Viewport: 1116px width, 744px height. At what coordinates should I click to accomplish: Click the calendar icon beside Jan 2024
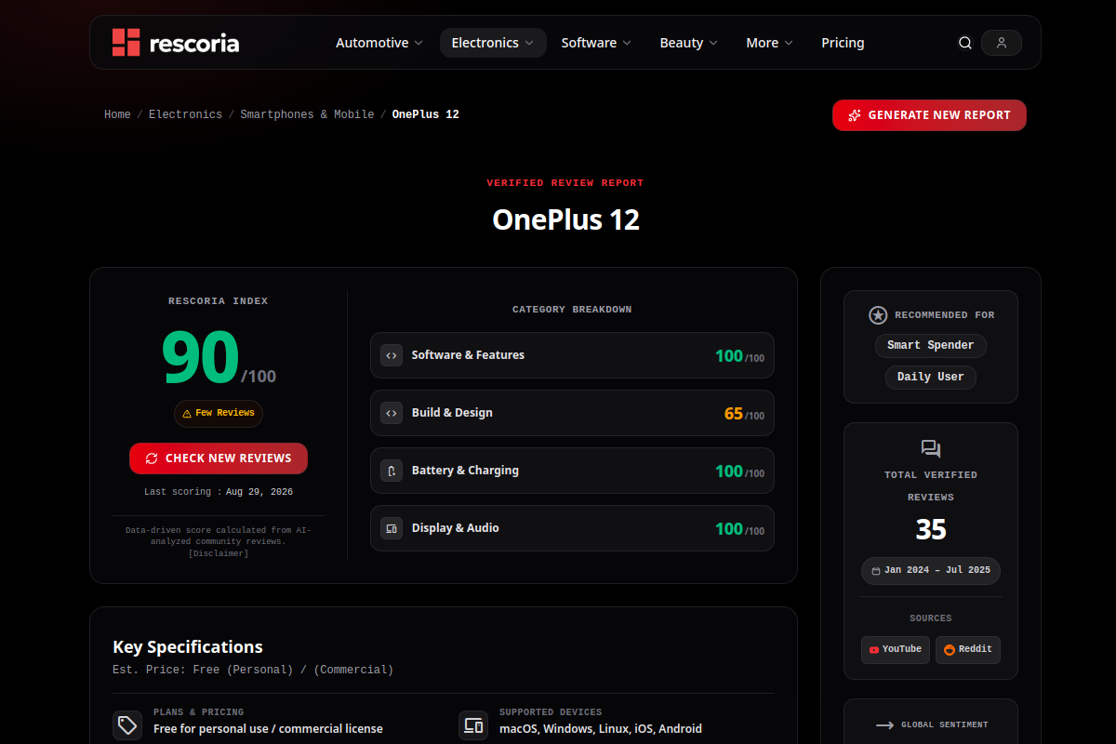coord(876,571)
